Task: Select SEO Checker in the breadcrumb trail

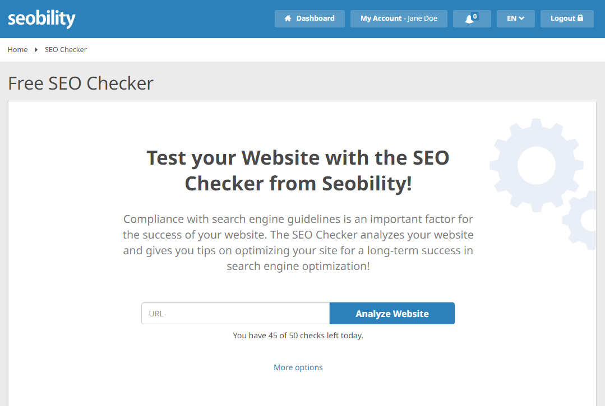Action: click(x=66, y=49)
